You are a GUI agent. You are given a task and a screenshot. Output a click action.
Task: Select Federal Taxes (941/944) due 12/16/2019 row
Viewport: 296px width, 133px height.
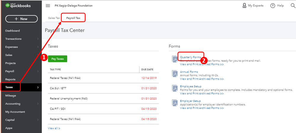103,78
